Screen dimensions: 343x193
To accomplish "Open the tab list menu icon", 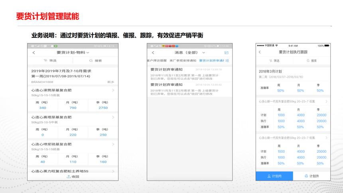I will 227,61.
